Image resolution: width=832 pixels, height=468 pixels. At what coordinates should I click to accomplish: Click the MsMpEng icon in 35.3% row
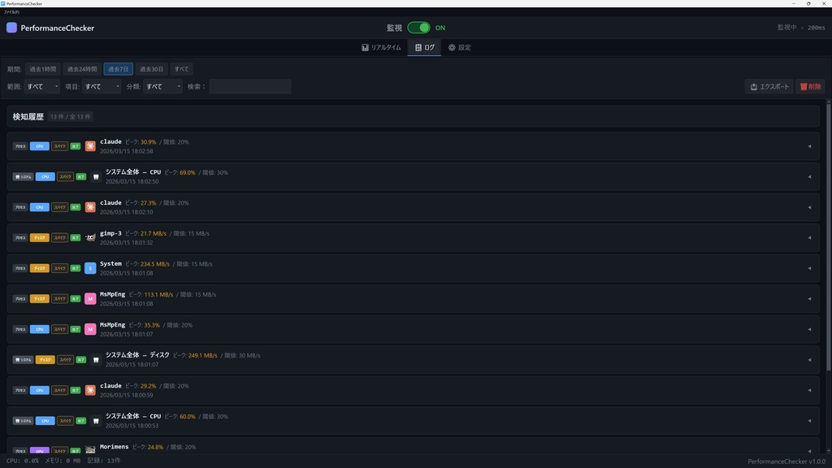coord(90,329)
